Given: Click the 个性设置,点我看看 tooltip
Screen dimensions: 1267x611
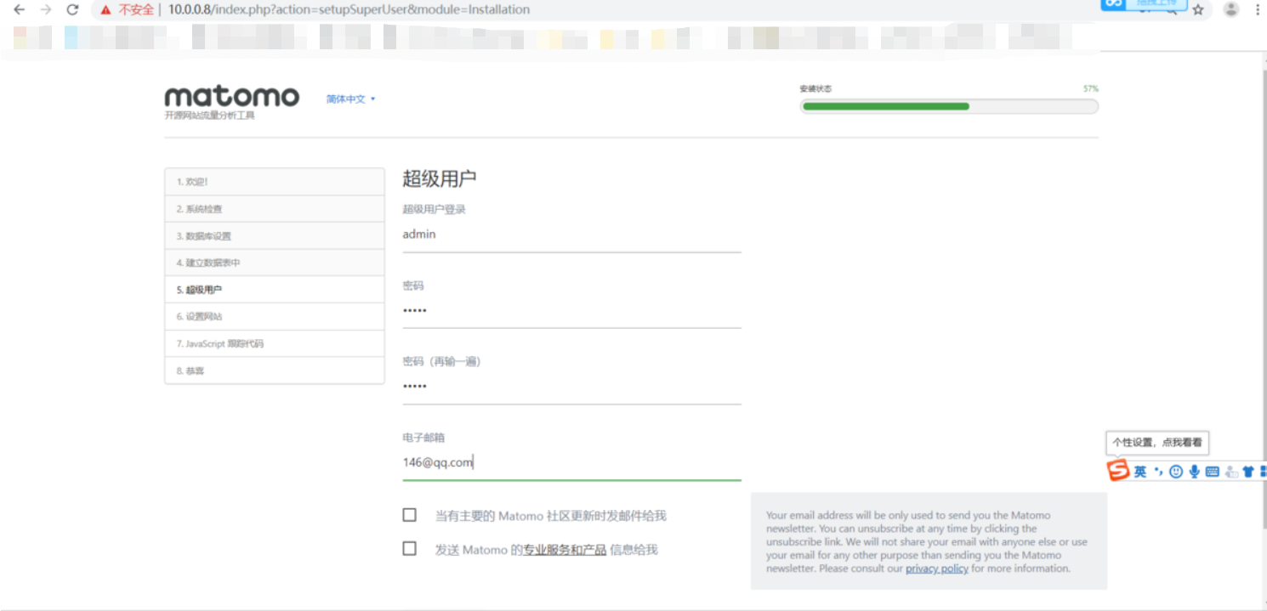Looking at the screenshot, I should pos(1157,443).
